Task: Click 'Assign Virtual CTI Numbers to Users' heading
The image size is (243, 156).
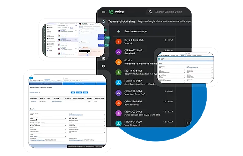Action: coord(41,87)
